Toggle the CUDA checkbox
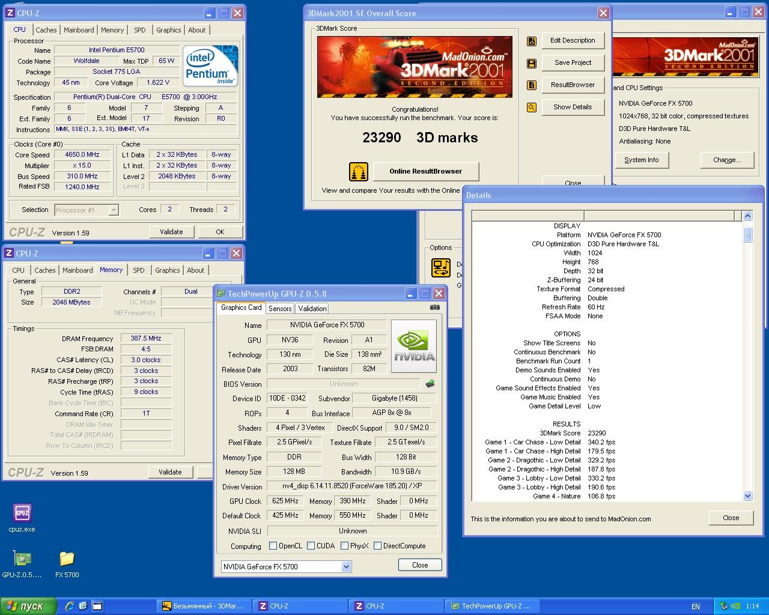Image resolution: width=769 pixels, height=615 pixels. pyautogui.click(x=311, y=546)
